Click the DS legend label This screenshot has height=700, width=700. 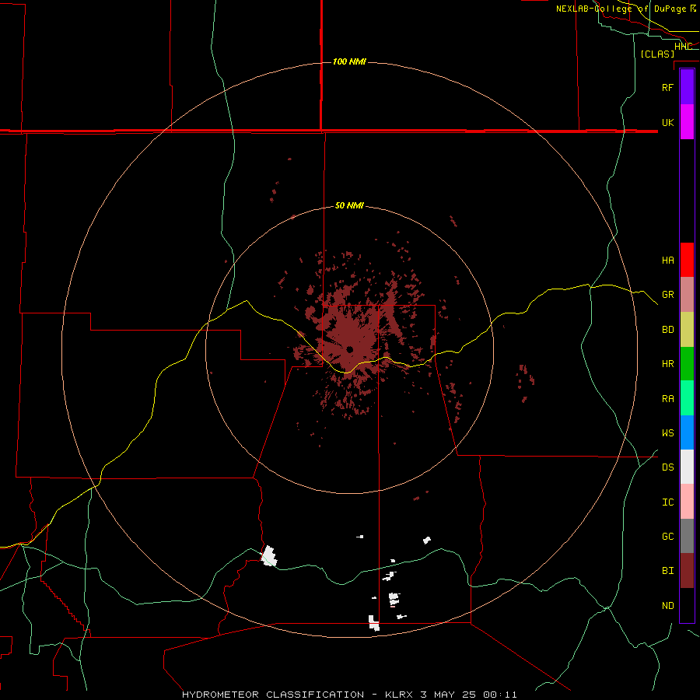point(667,467)
